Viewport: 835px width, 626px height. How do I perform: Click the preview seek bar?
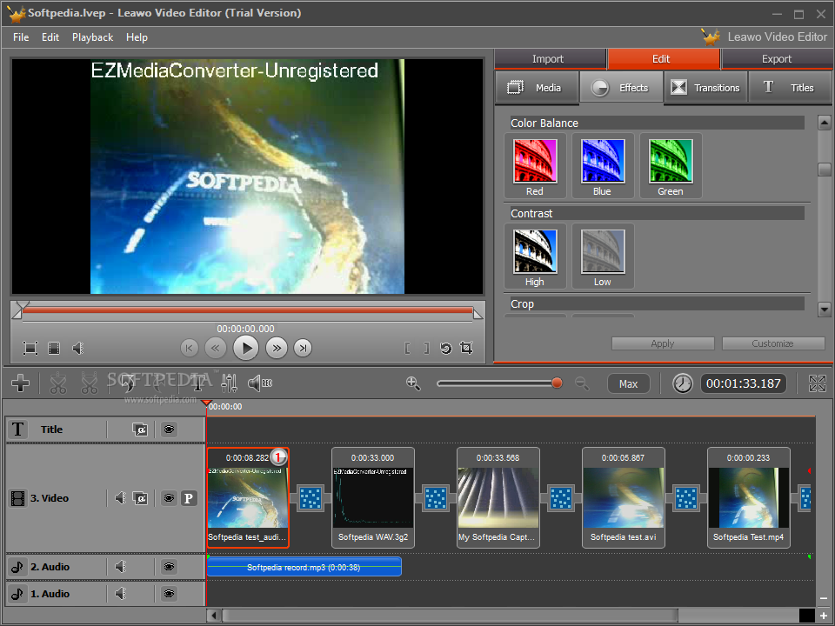pyautogui.click(x=248, y=310)
